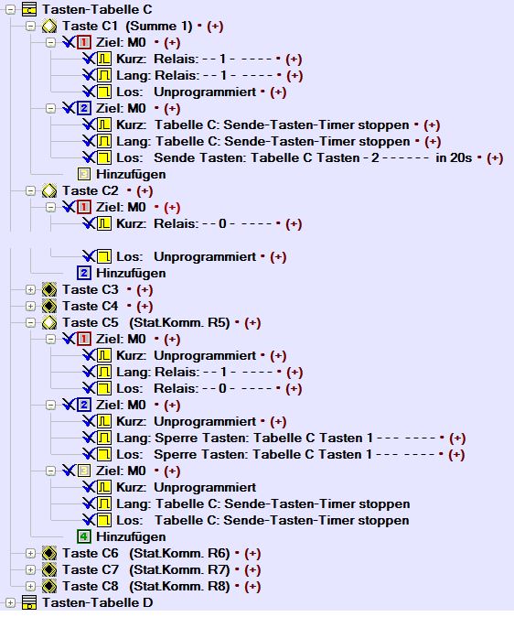Toggle the checkmark beside Lang: Sperre Tasten row

pyautogui.click(x=90, y=438)
